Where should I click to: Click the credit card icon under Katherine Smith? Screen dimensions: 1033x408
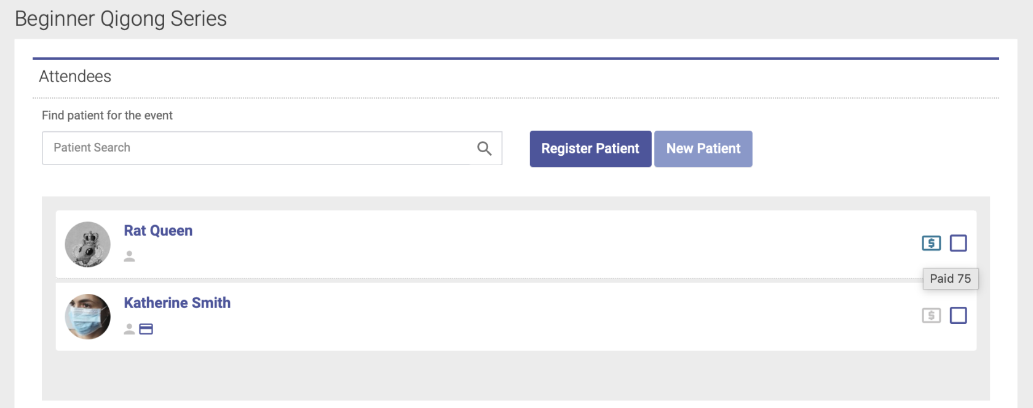point(146,329)
